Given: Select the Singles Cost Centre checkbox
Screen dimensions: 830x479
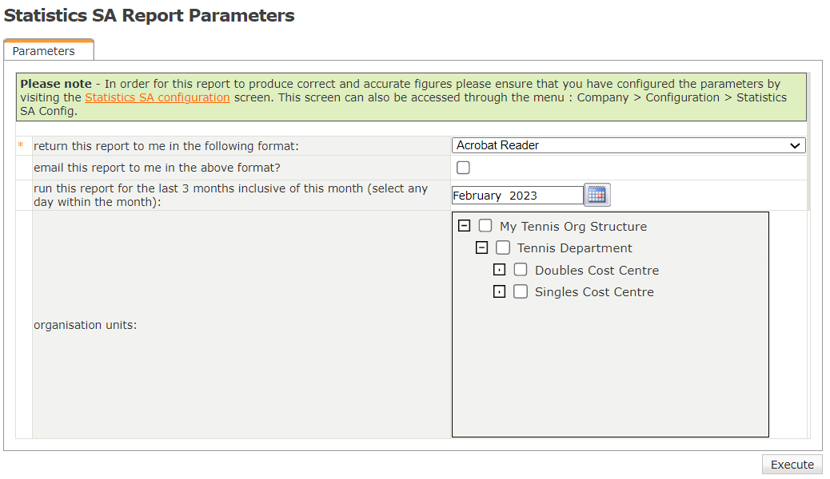Looking at the screenshot, I should pyautogui.click(x=521, y=291).
